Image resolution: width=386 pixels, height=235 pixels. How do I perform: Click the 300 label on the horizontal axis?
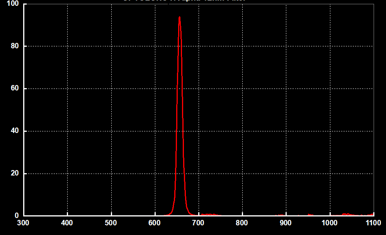23,223
